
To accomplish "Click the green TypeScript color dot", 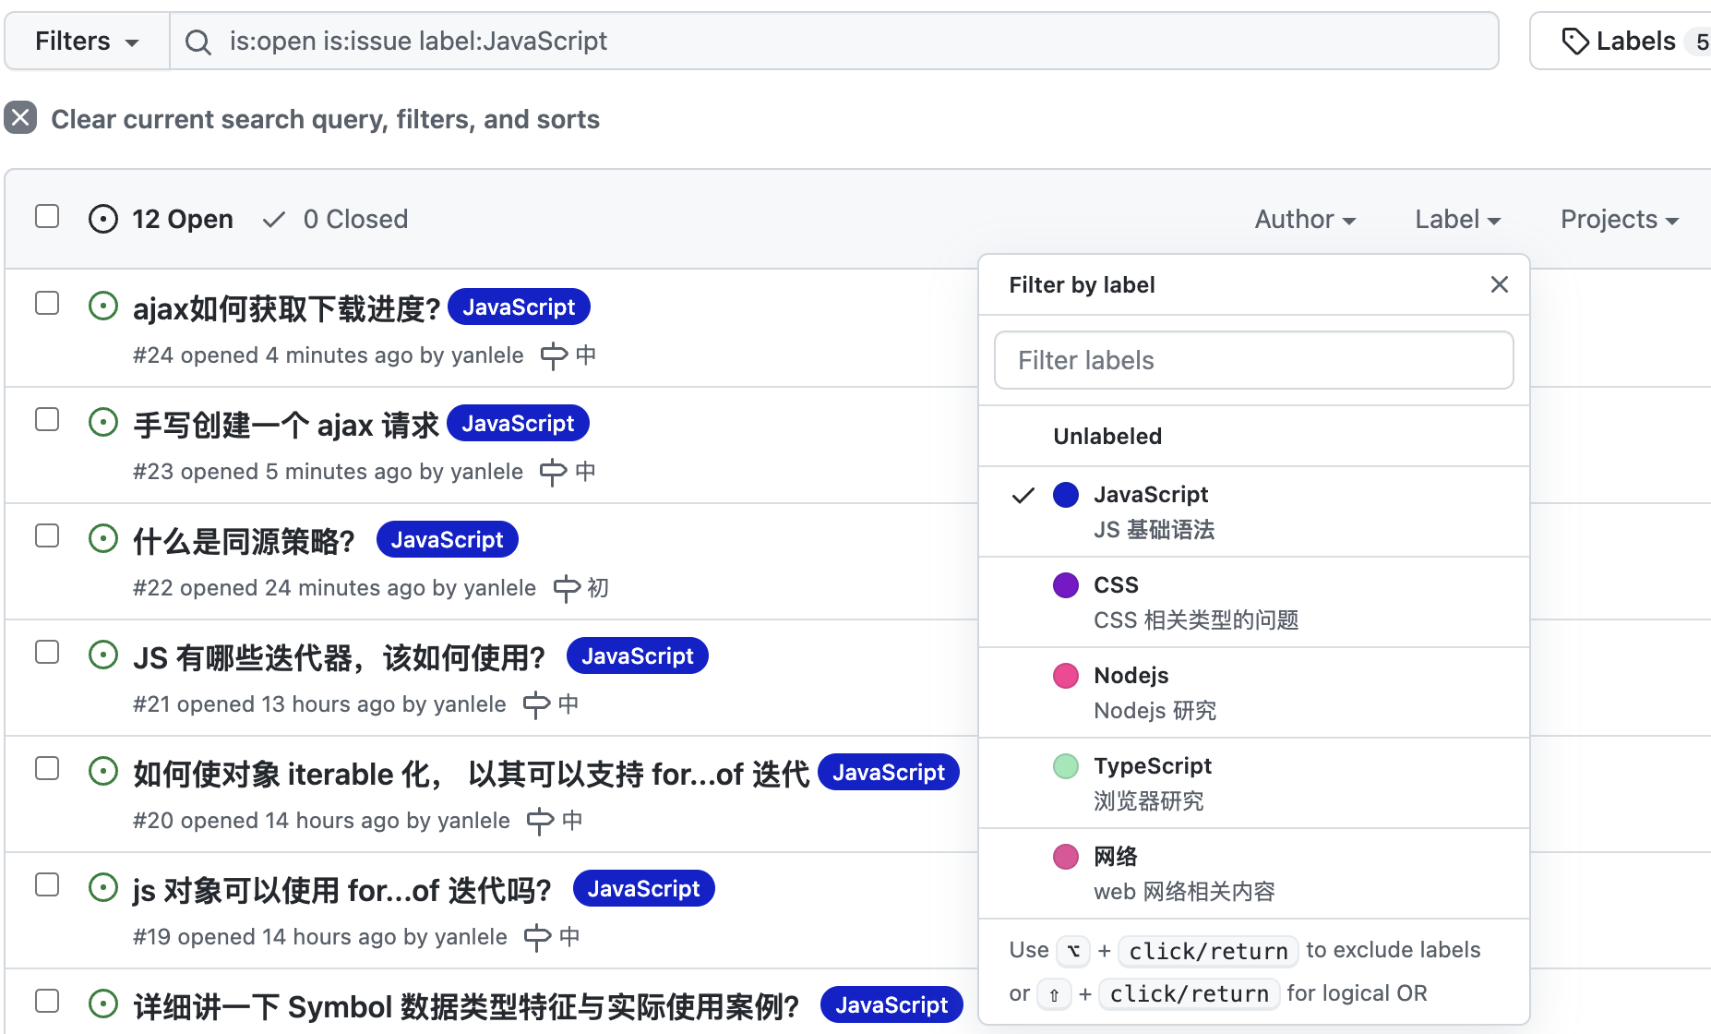I will (1066, 766).
